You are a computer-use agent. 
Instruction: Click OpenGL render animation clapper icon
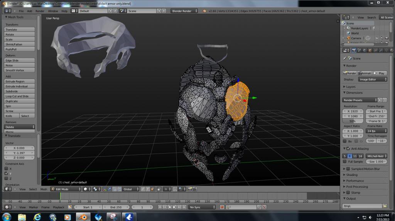pyautogui.click(x=195, y=189)
